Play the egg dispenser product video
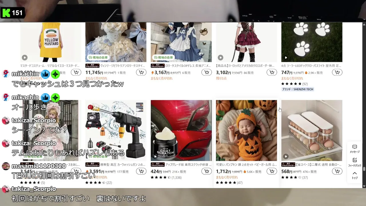The width and height of the screenshot is (366, 206). [286, 157]
